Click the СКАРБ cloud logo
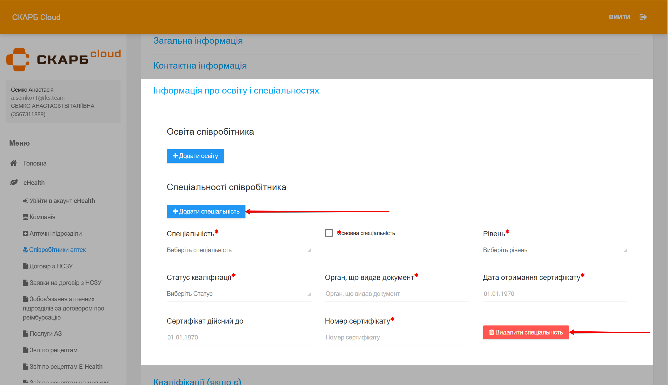 click(x=63, y=59)
